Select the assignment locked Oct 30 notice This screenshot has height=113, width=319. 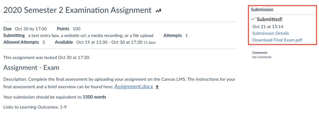pyautogui.click(x=47, y=57)
